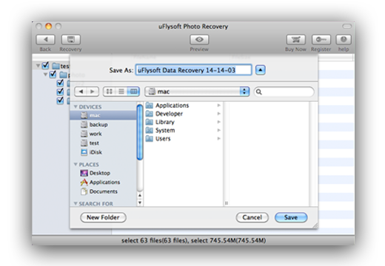Open help from the toolbar

point(344,39)
